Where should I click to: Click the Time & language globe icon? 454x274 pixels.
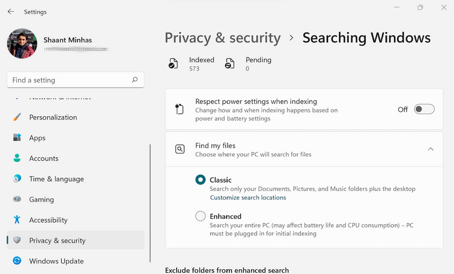click(x=17, y=179)
